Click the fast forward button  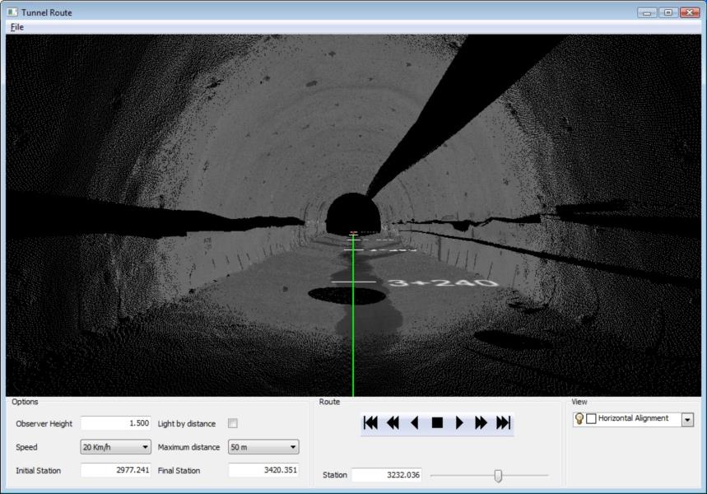coord(481,422)
